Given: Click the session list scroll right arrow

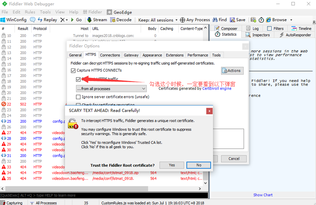Looking at the screenshot, I should 200,189.
